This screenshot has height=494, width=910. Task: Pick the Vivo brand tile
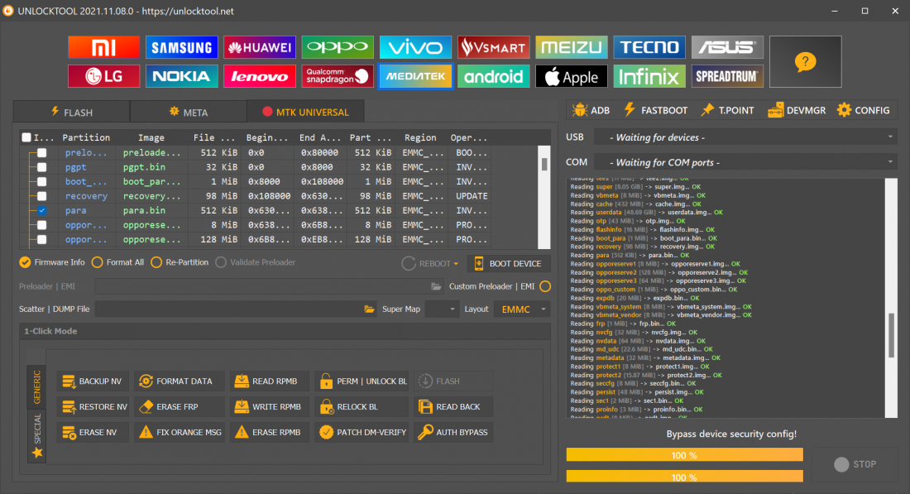click(415, 48)
